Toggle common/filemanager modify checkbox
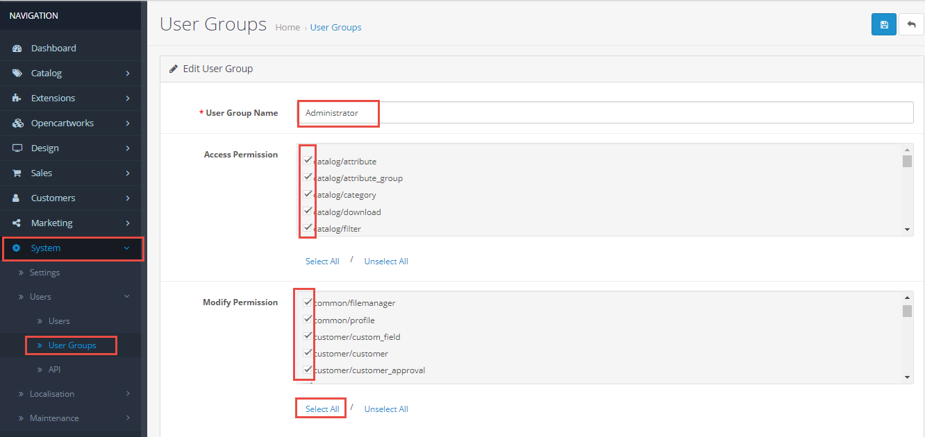The image size is (925, 437). tap(308, 302)
